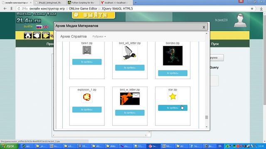Image resolution: width=266 pixels, height=149 pixels.
Task: Select the left arrow back icon
Action: point(37,36)
